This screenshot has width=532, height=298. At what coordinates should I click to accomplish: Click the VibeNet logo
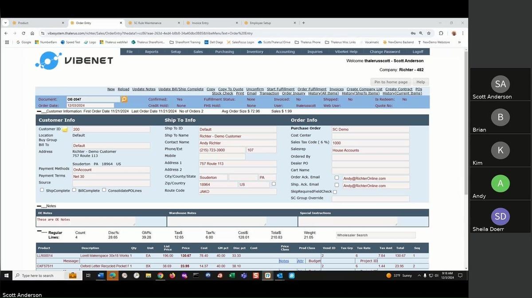(74, 61)
